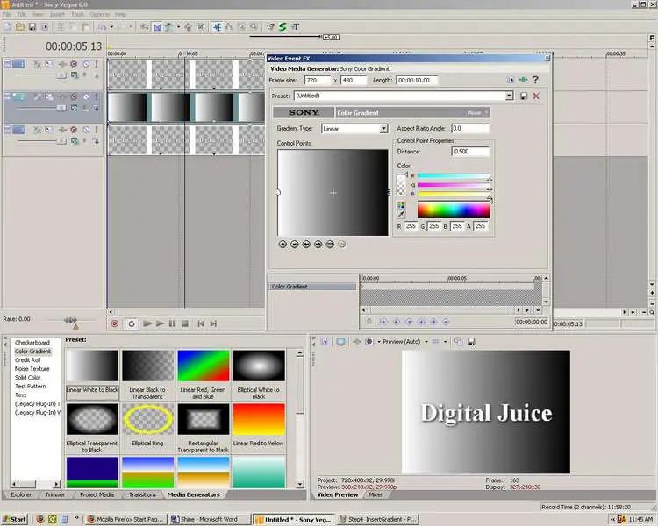
Task: Toggle the RGB/HSL color mode icon
Action: [401, 204]
